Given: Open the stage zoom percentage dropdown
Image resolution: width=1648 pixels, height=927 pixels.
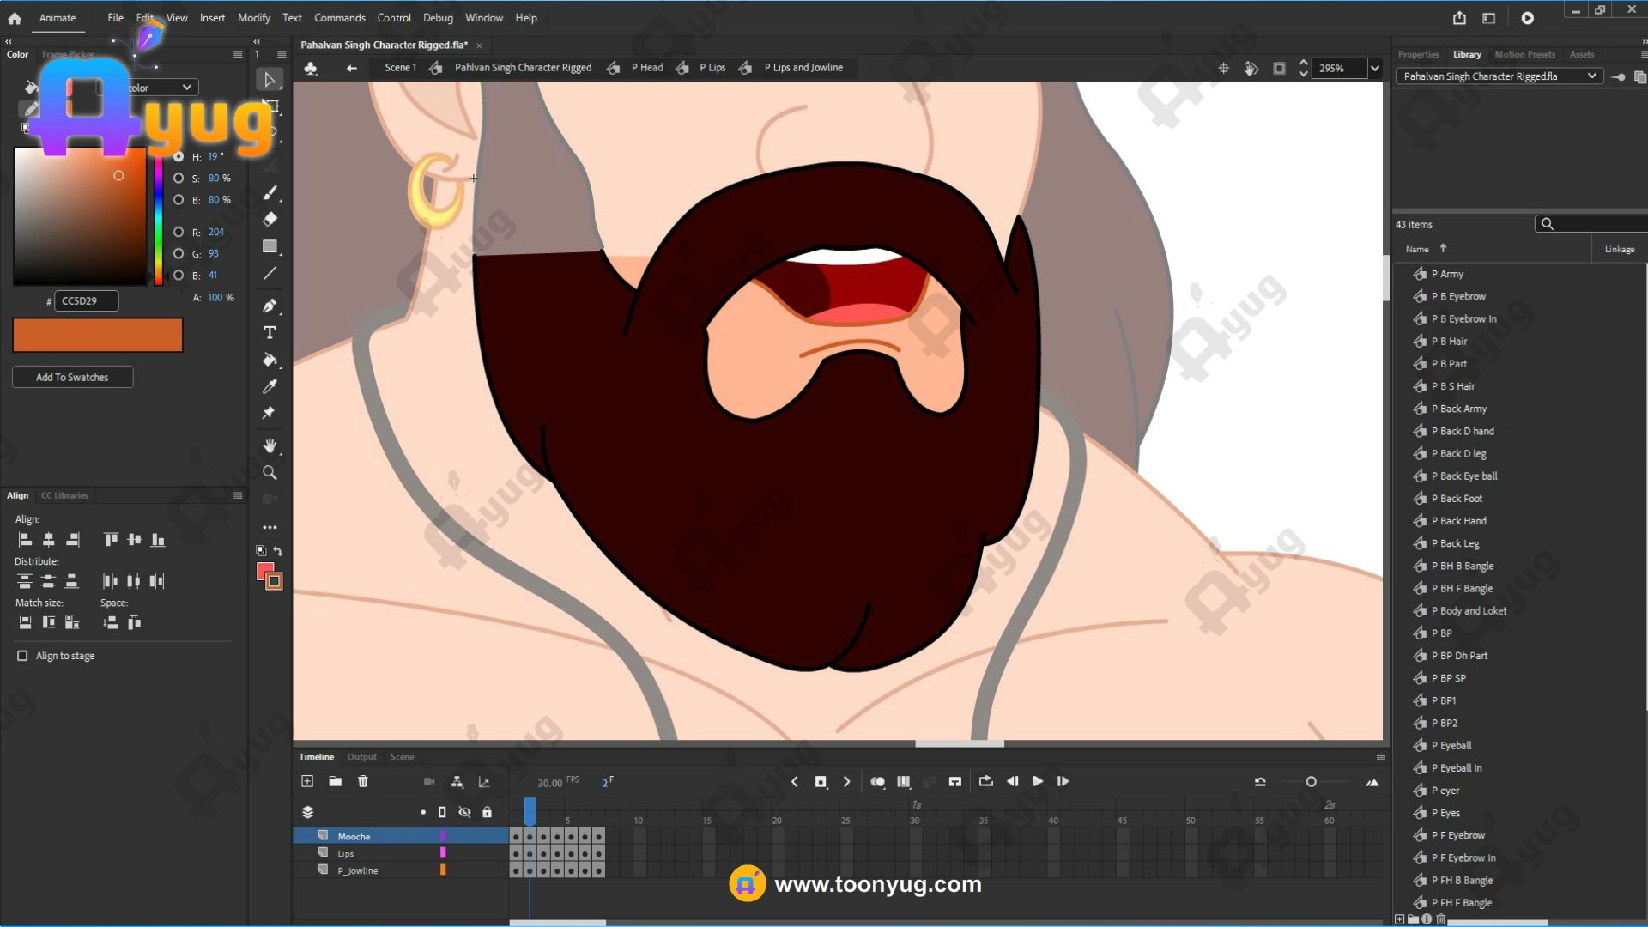Looking at the screenshot, I should tap(1375, 69).
